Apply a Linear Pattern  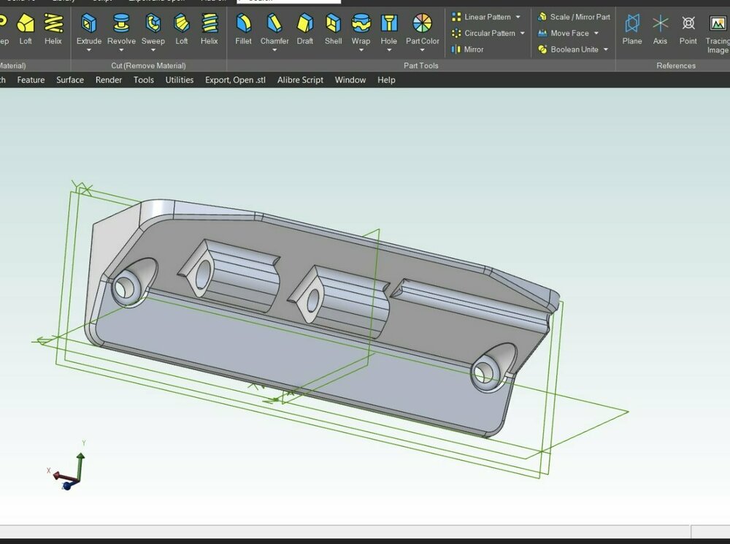[481, 17]
